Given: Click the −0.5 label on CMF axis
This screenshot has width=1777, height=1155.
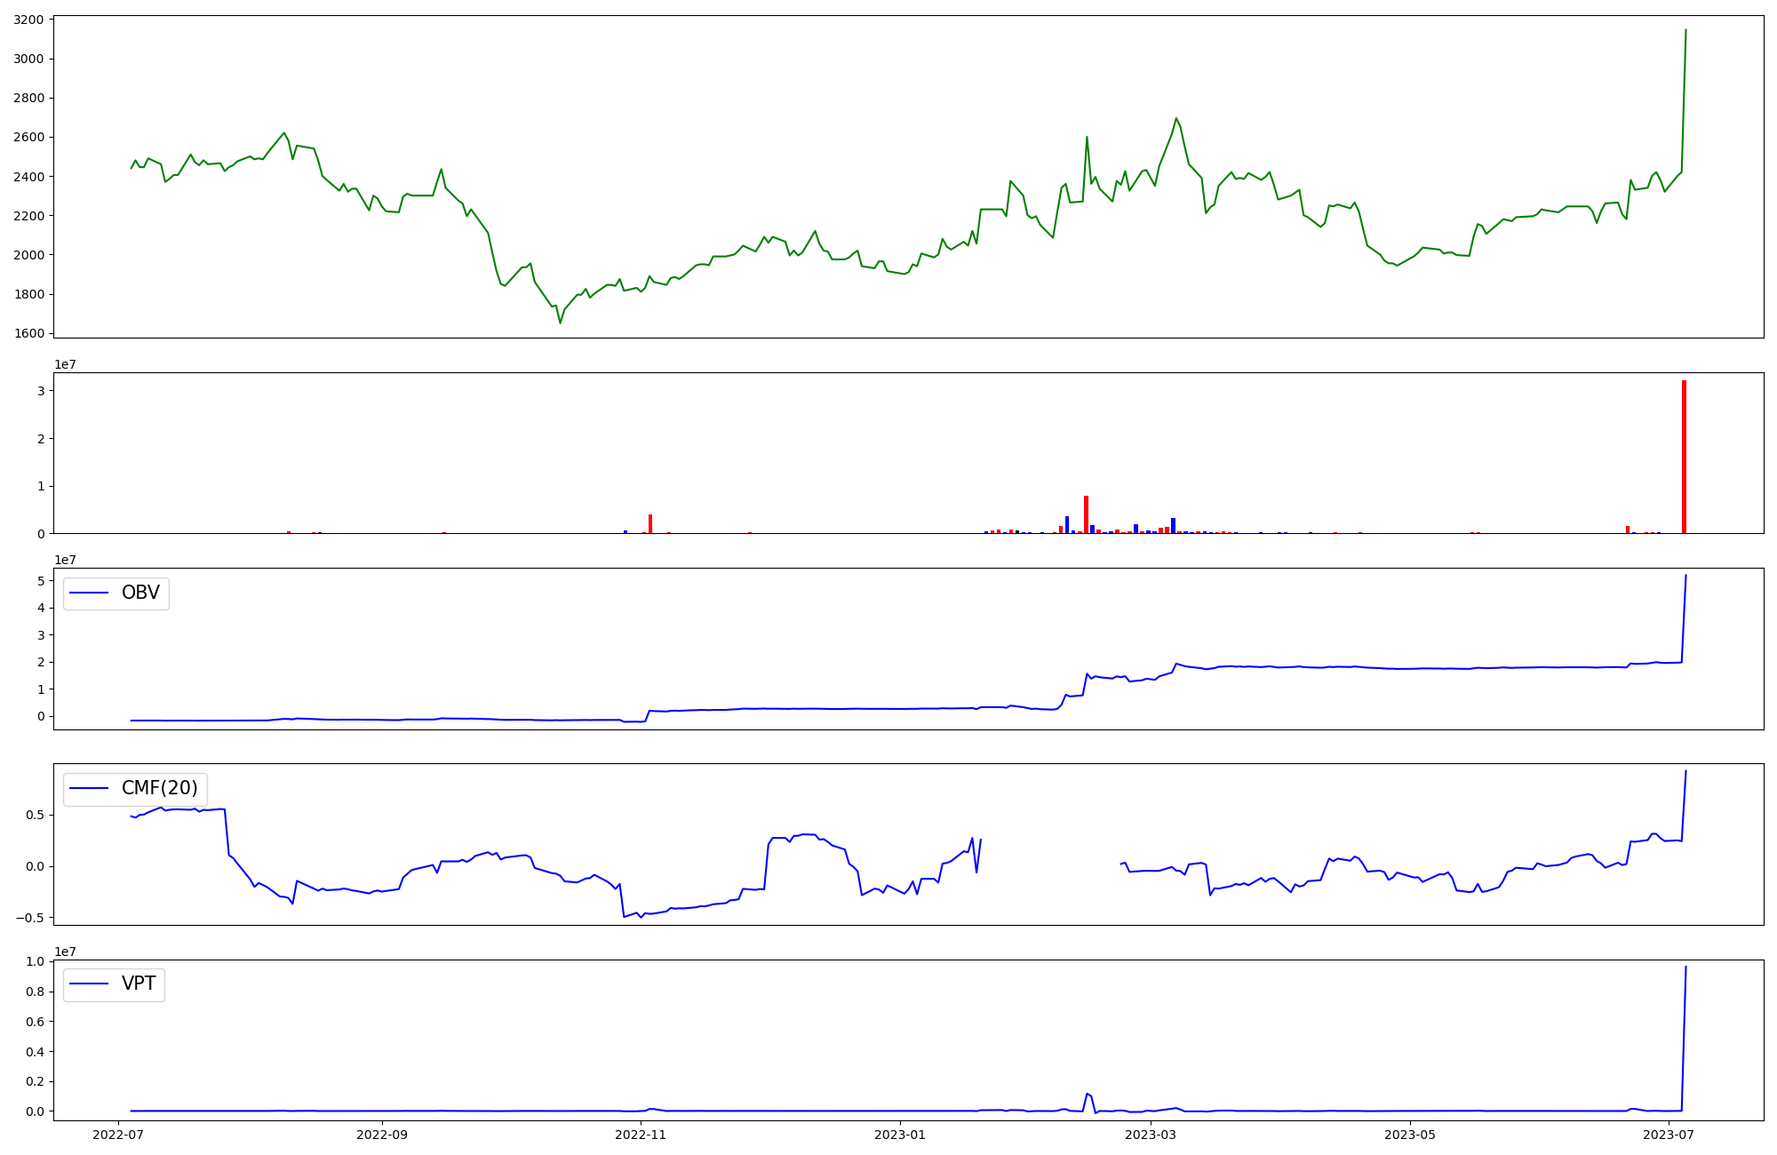Looking at the screenshot, I should pyautogui.click(x=30, y=918).
